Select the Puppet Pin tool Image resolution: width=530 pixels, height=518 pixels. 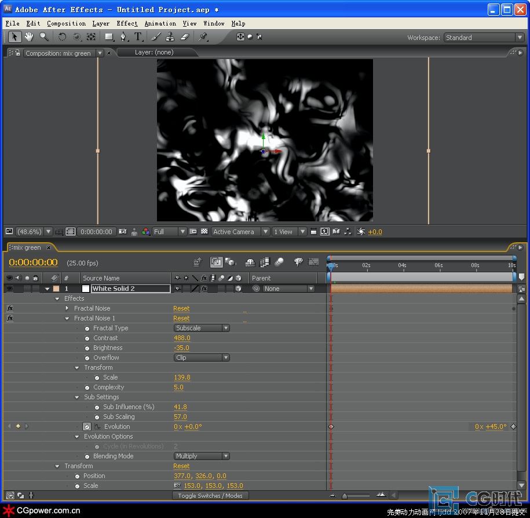203,37
